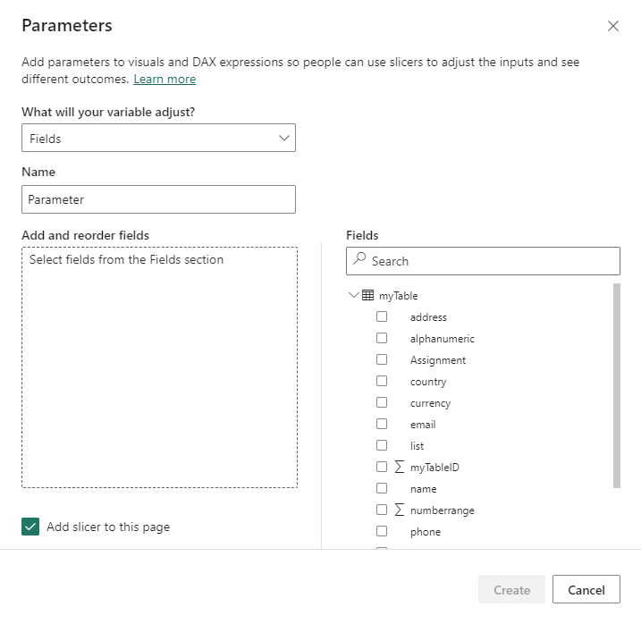The width and height of the screenshot is (641, 624).
Task: Disable Add slicer to this page
Action: pos(31,527)
